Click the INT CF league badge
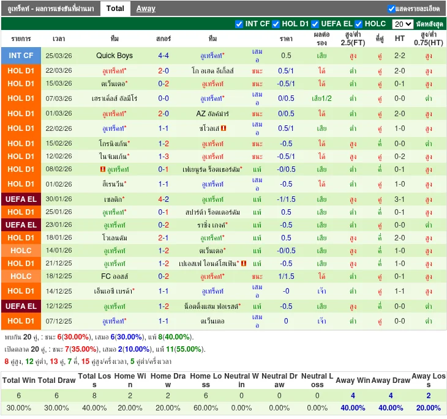Image resolution: width=447 pixels, height=419 pixels. click(21, 56)
